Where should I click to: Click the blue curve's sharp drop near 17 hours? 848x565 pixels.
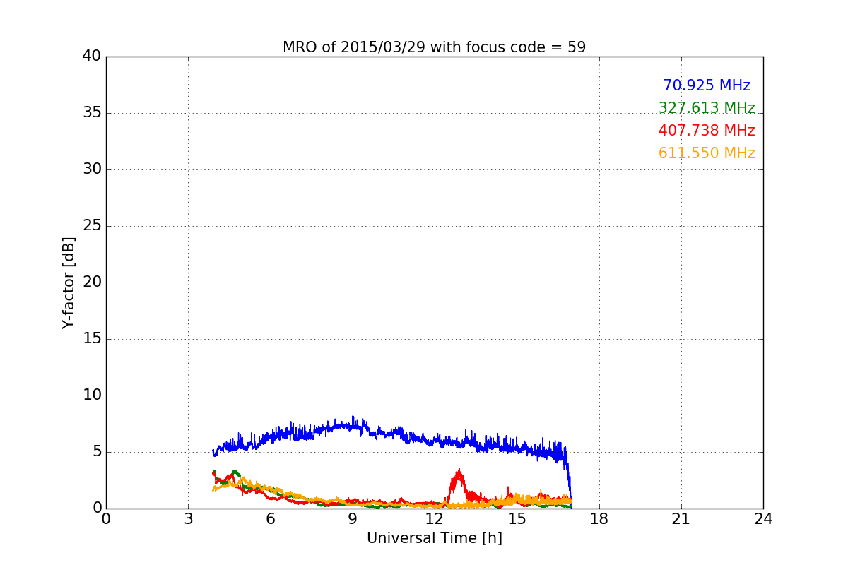(569, 480)
